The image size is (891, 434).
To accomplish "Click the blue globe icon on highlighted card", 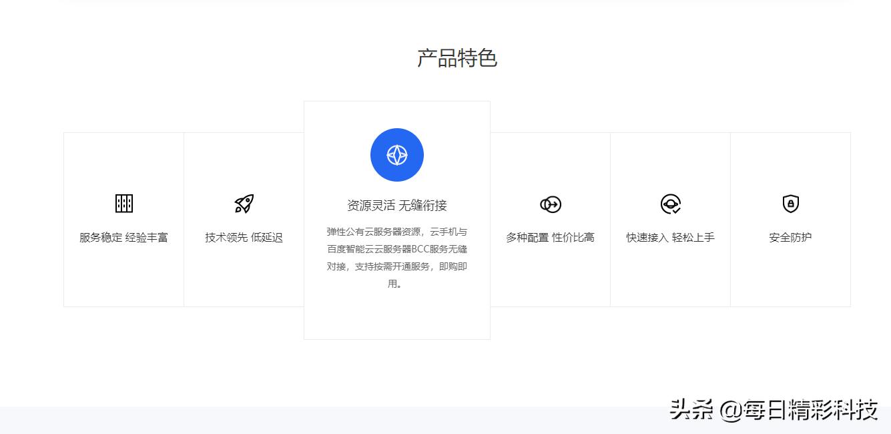I will point(397,154).
